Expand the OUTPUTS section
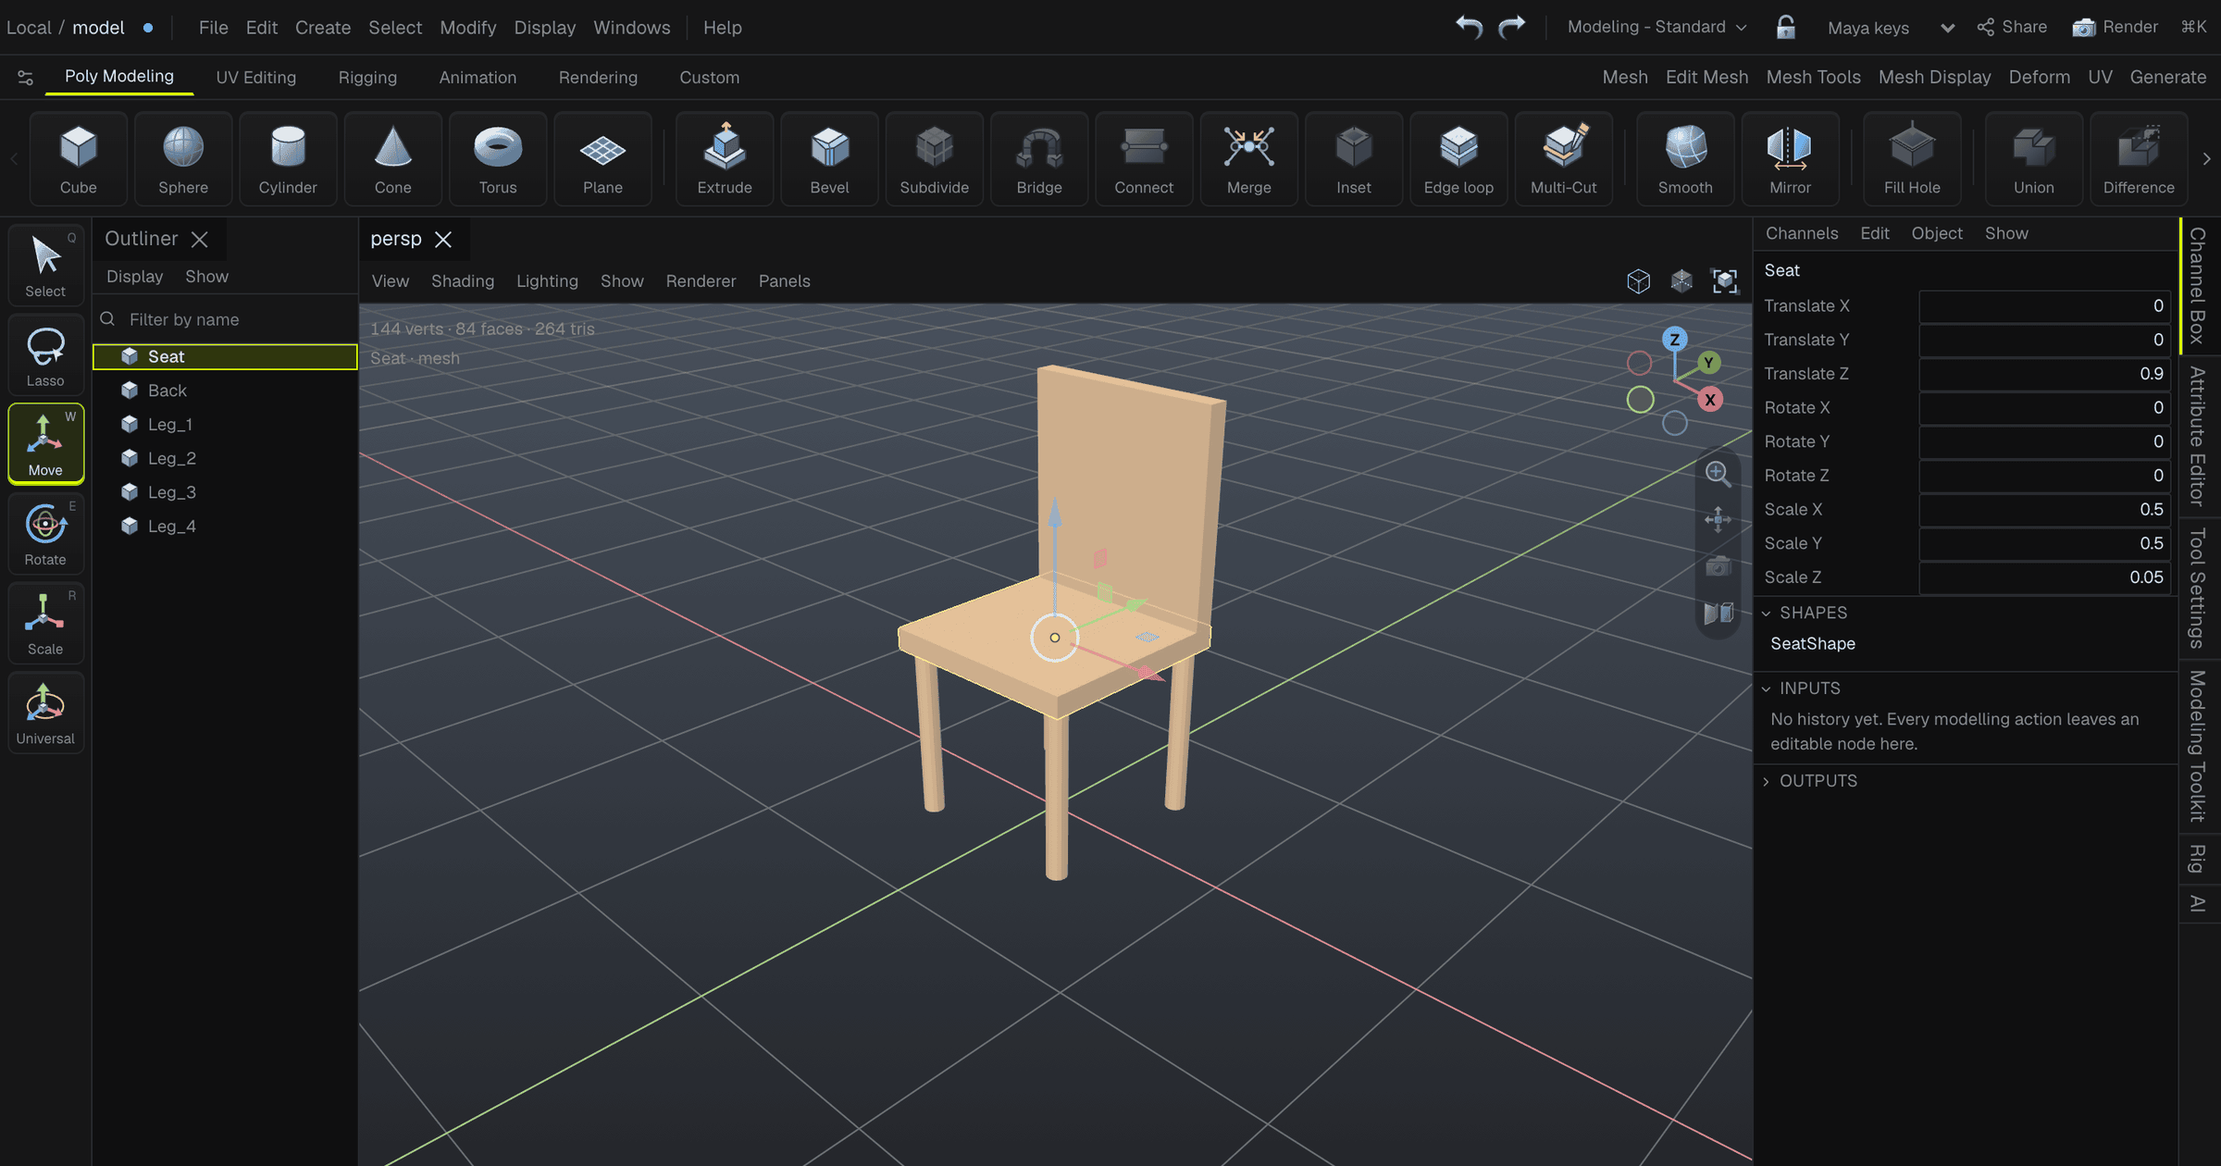This screenshot has width=2221, height=1166. coord(1766,781)
